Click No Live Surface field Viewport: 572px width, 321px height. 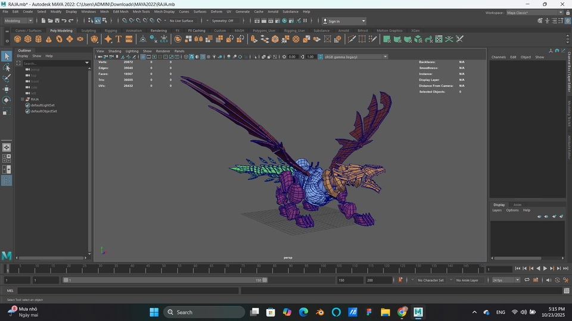point(183,21)
